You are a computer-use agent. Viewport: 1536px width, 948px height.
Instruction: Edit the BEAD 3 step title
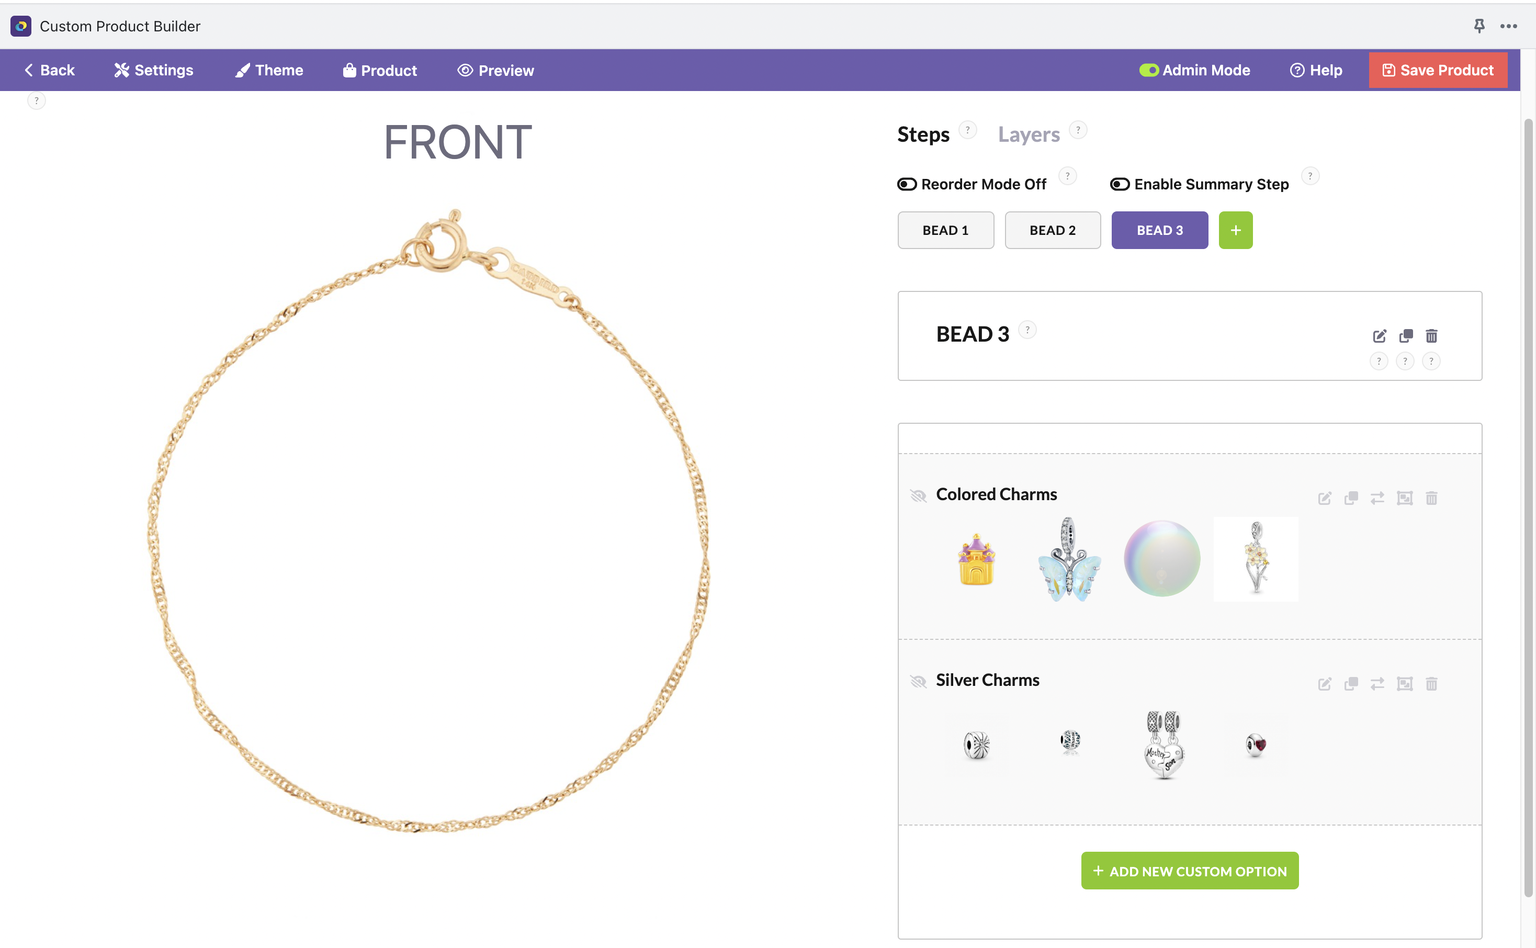[1379, 336]
